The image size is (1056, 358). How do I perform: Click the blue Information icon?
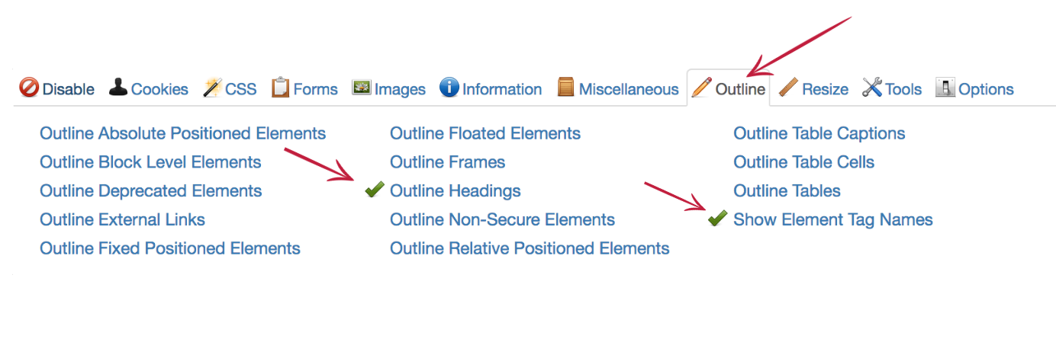[x=449, y=88]
